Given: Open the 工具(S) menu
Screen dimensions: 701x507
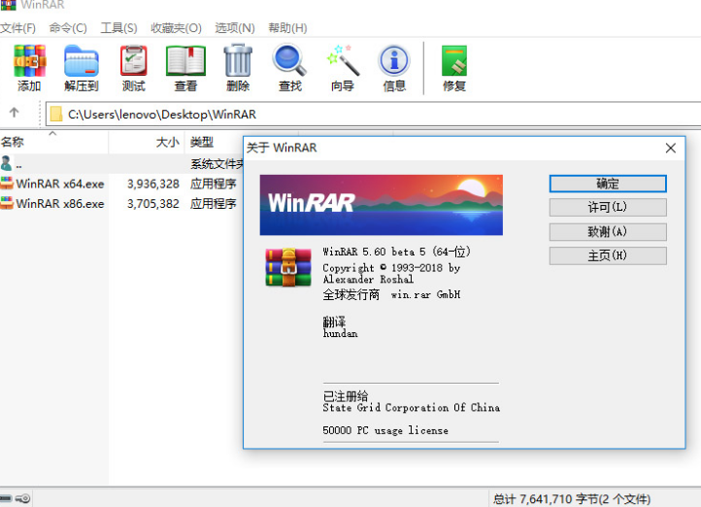Looking at the screenshot, I should [x=118, y=28].
